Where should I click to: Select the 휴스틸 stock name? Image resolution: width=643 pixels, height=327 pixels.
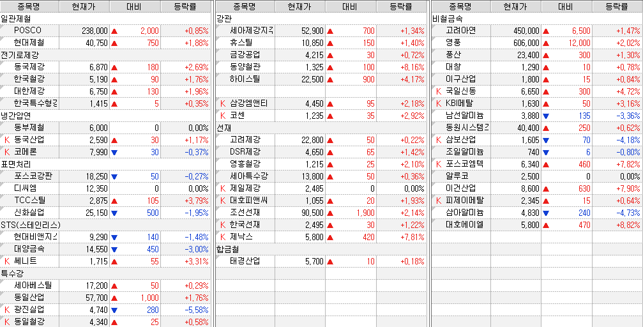point(241,42)
